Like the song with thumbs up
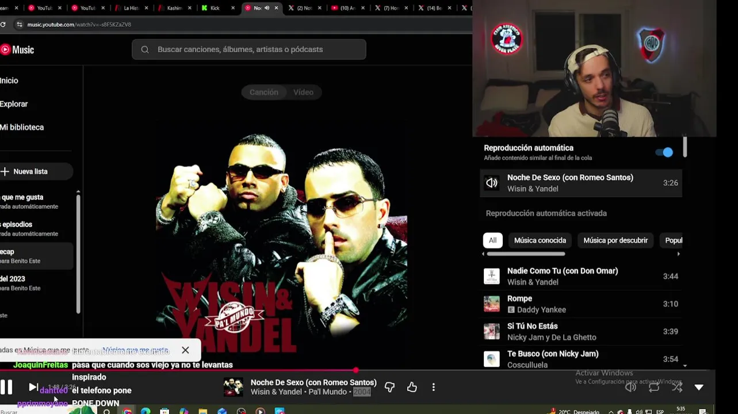This screenshot has height=414, width=738. pos(412,387)
